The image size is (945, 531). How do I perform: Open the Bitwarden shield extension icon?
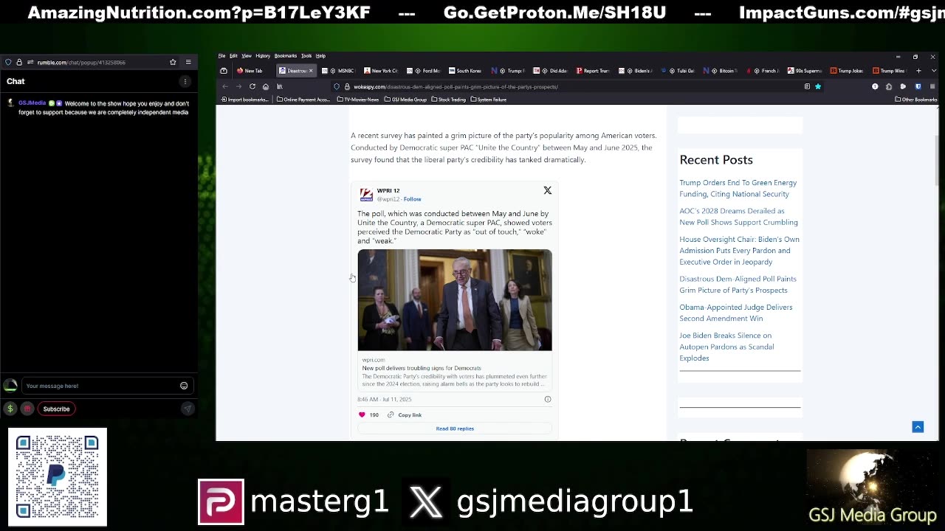(918, 86)
